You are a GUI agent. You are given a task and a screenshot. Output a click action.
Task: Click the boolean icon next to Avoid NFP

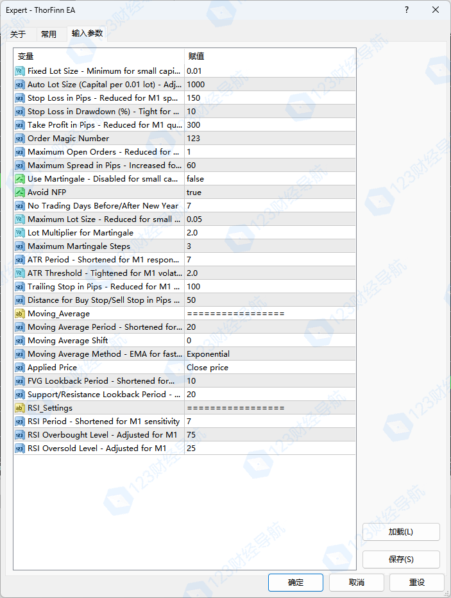coord(20,192)
